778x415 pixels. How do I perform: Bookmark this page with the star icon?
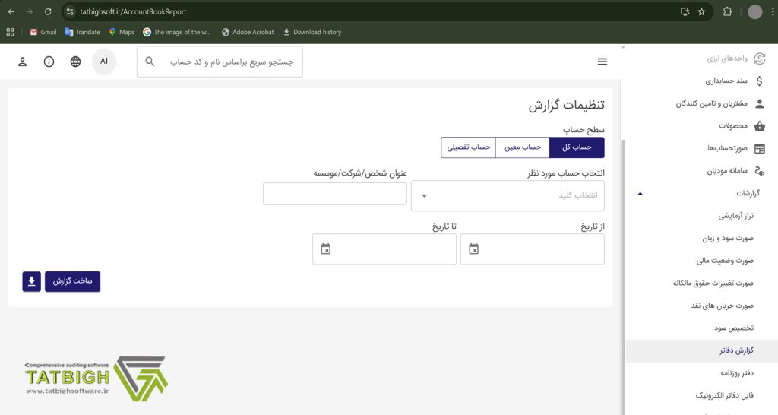pyautogui.click(x=701, y=11)
